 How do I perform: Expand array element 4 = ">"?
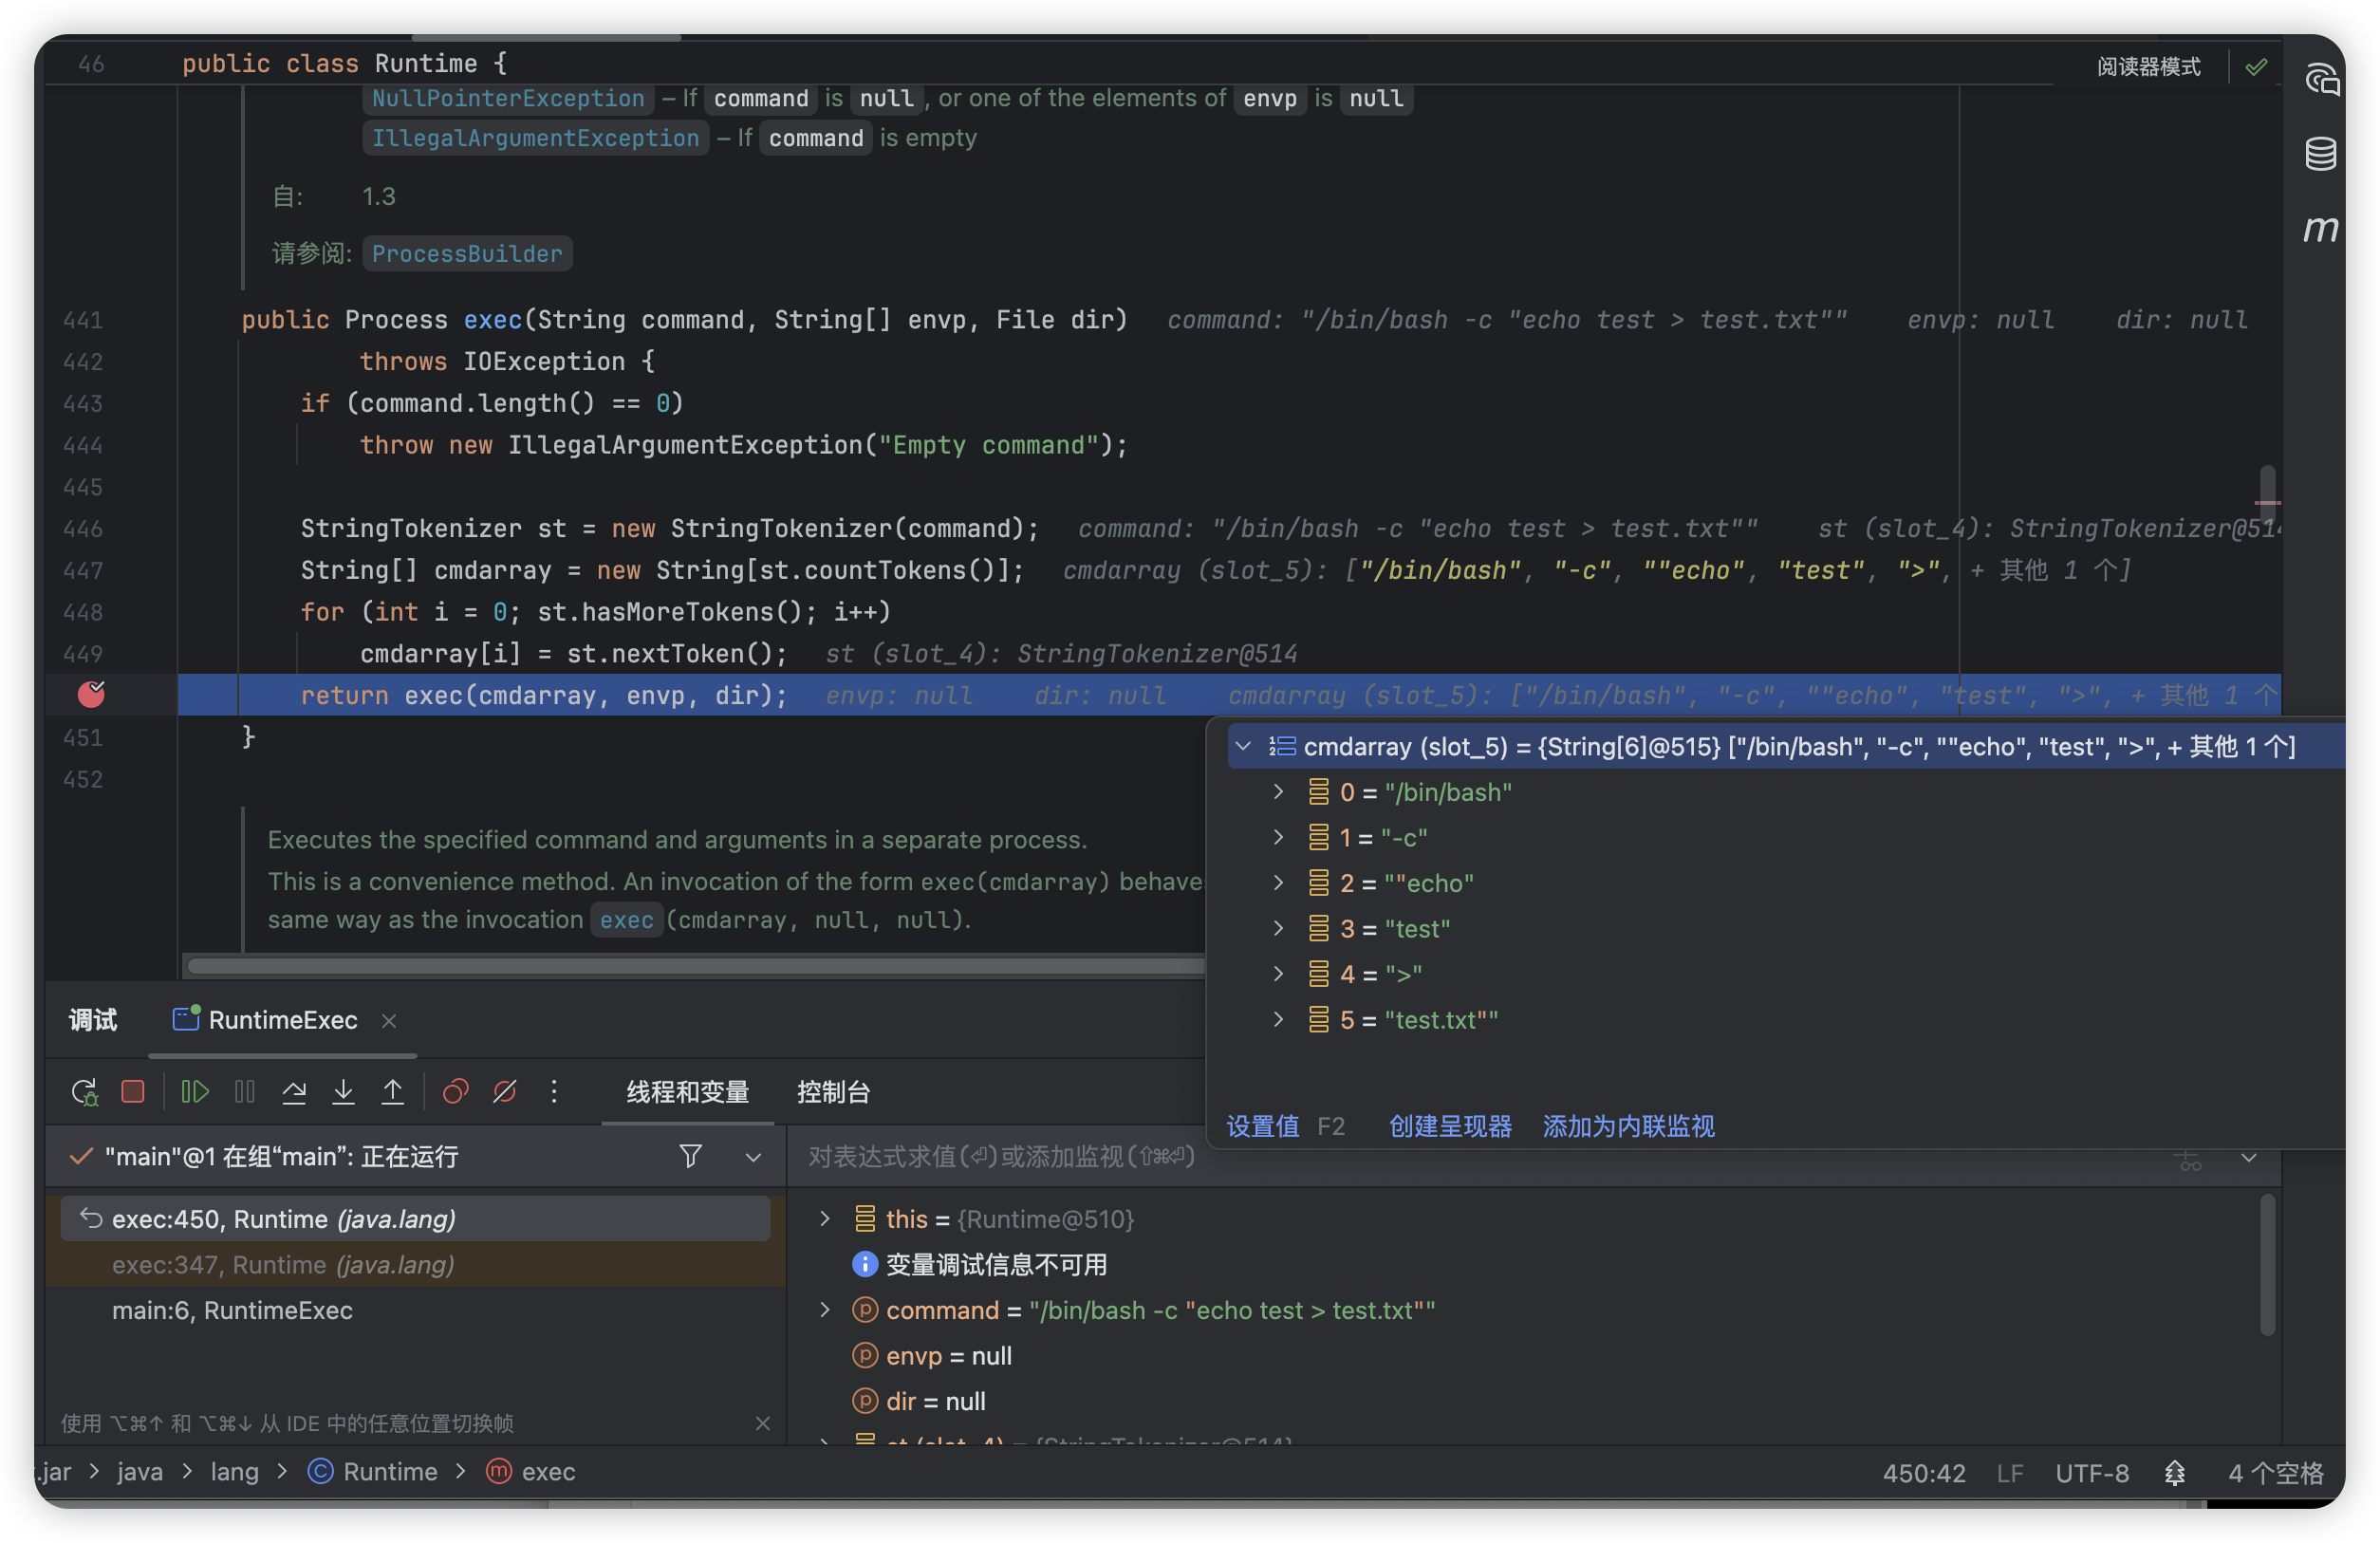click(1278, 973)
